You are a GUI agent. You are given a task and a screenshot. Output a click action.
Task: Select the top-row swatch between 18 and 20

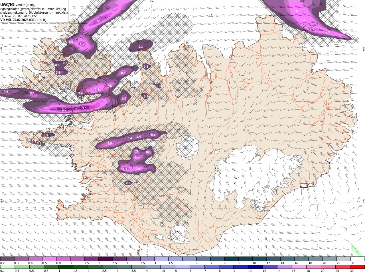click(315, 259)
